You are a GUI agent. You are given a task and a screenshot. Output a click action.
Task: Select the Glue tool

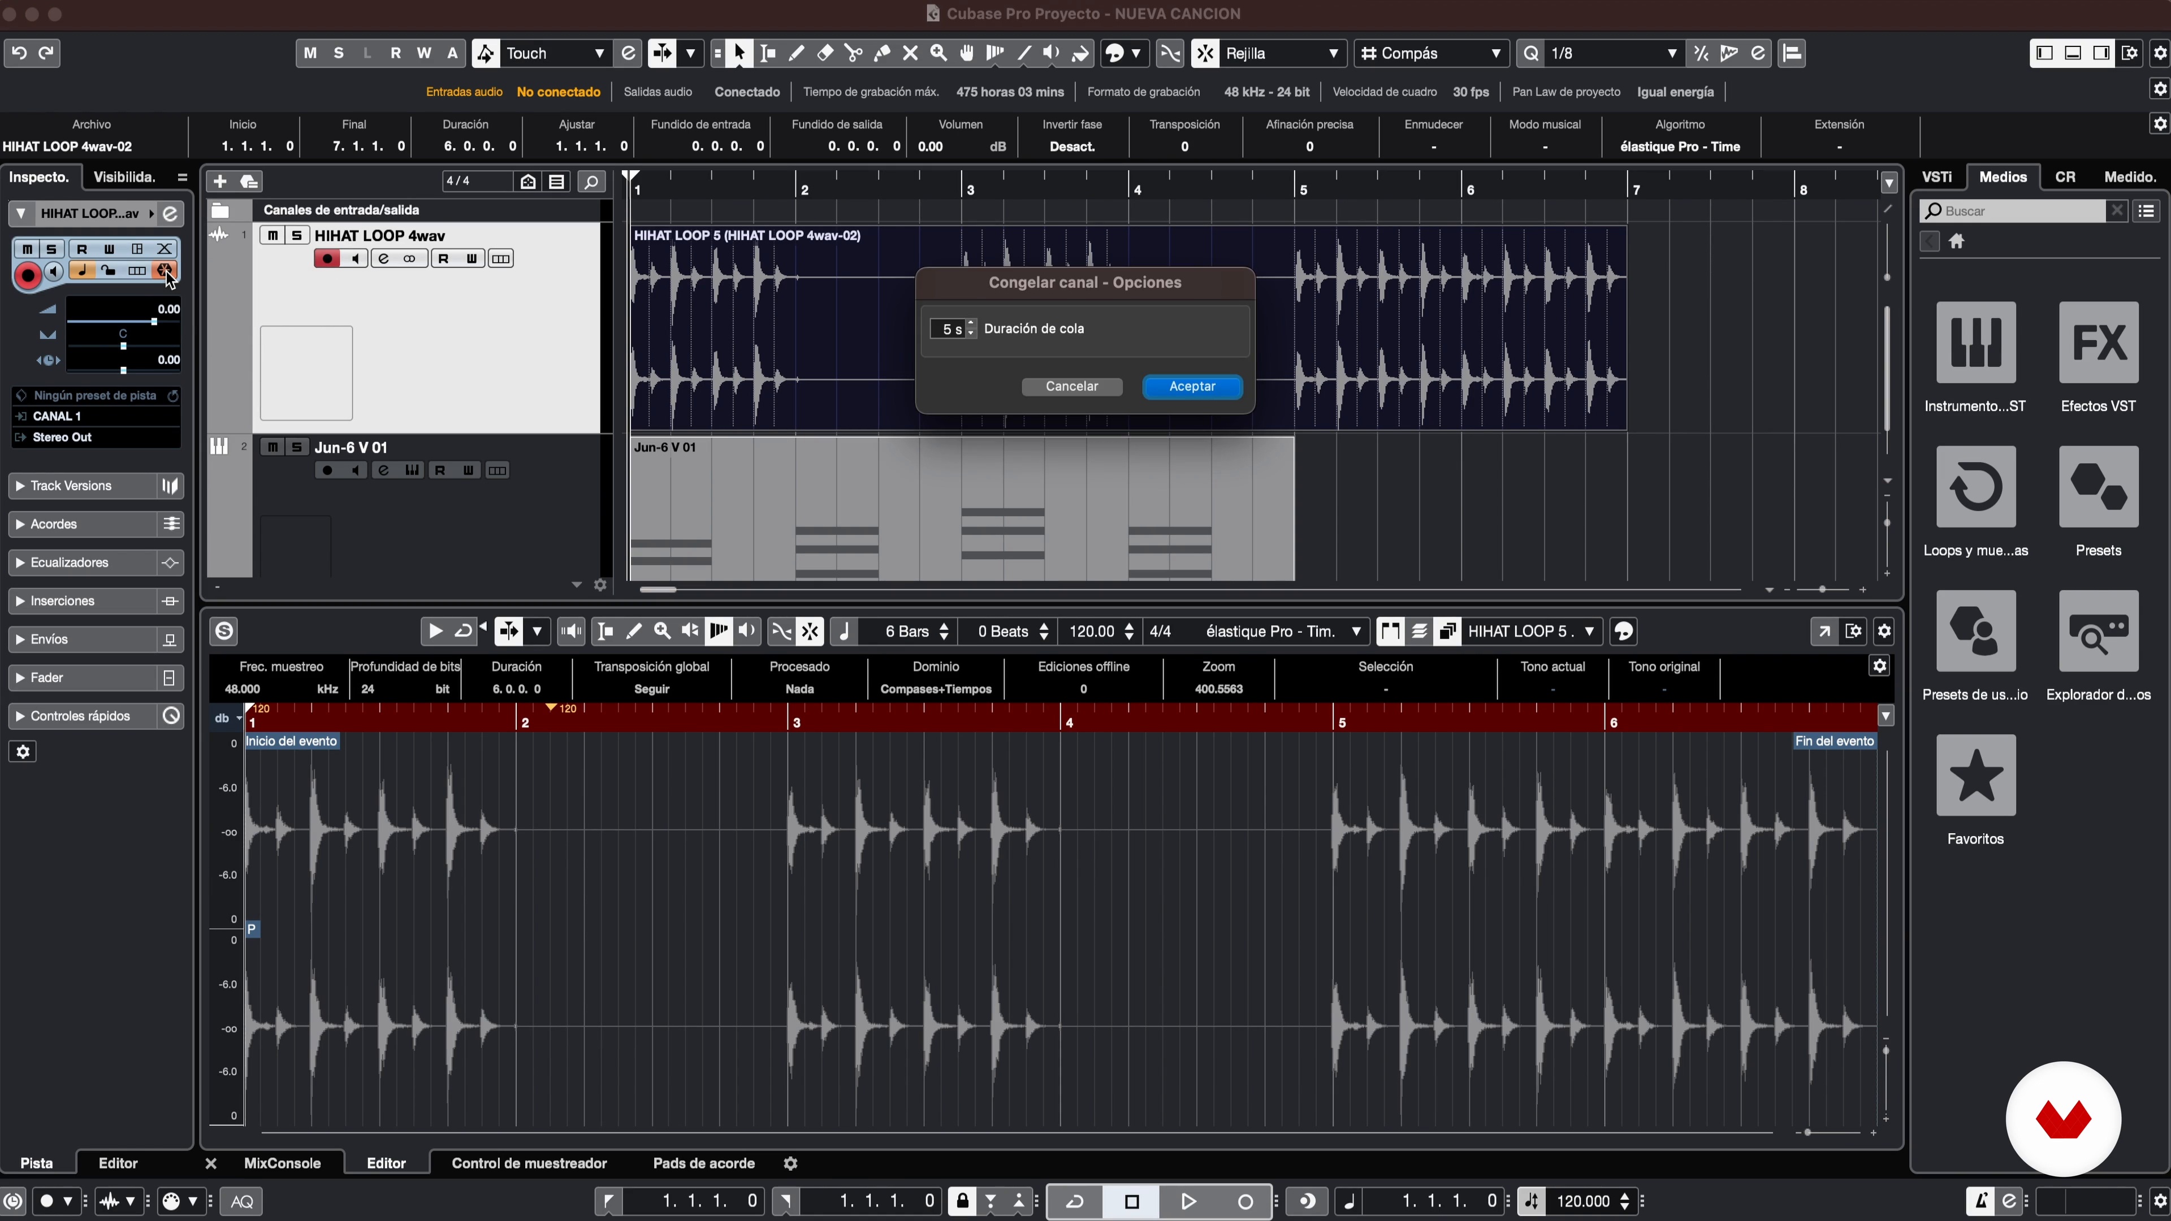pyautogui.click(x=883, y=53)
